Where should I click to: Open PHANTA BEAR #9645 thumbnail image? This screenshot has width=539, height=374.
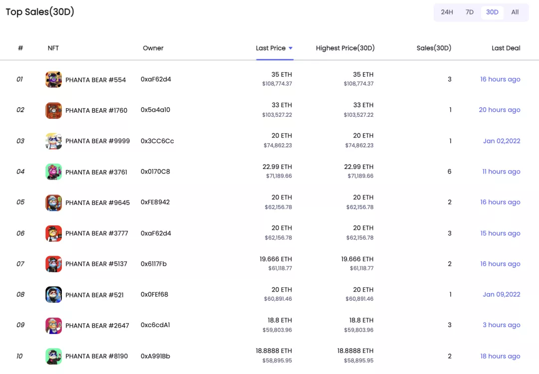(x=53, y=202)
